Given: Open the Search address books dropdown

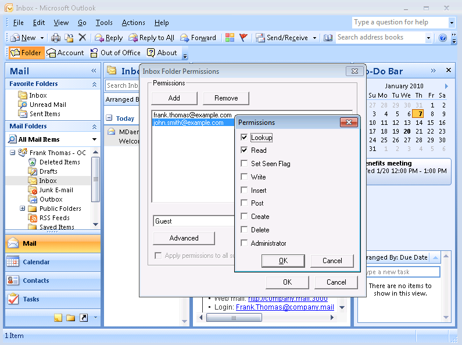Looking at the screenshot, I should (429, 38).
